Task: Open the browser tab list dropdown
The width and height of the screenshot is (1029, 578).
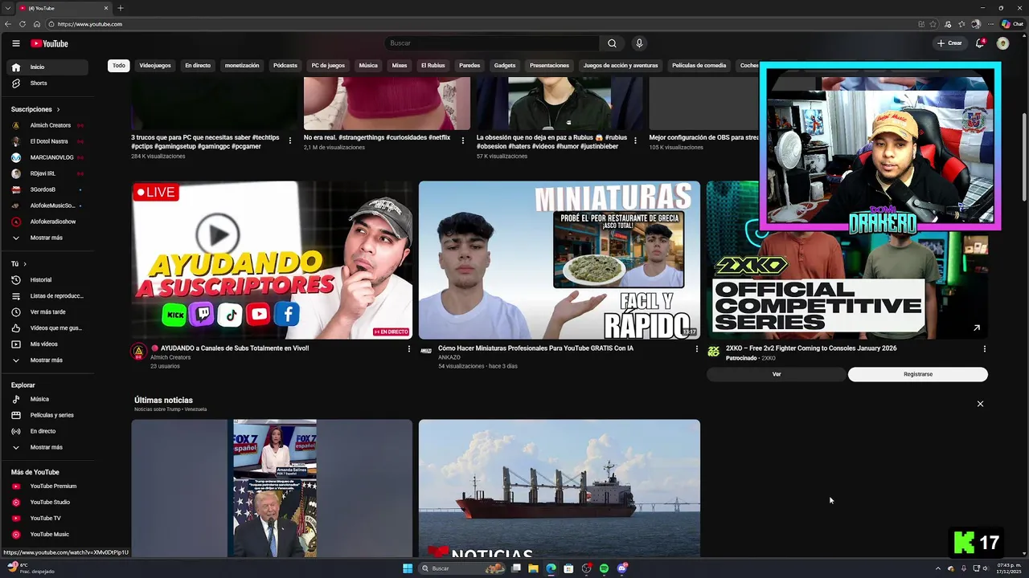Action: (7, 8)
